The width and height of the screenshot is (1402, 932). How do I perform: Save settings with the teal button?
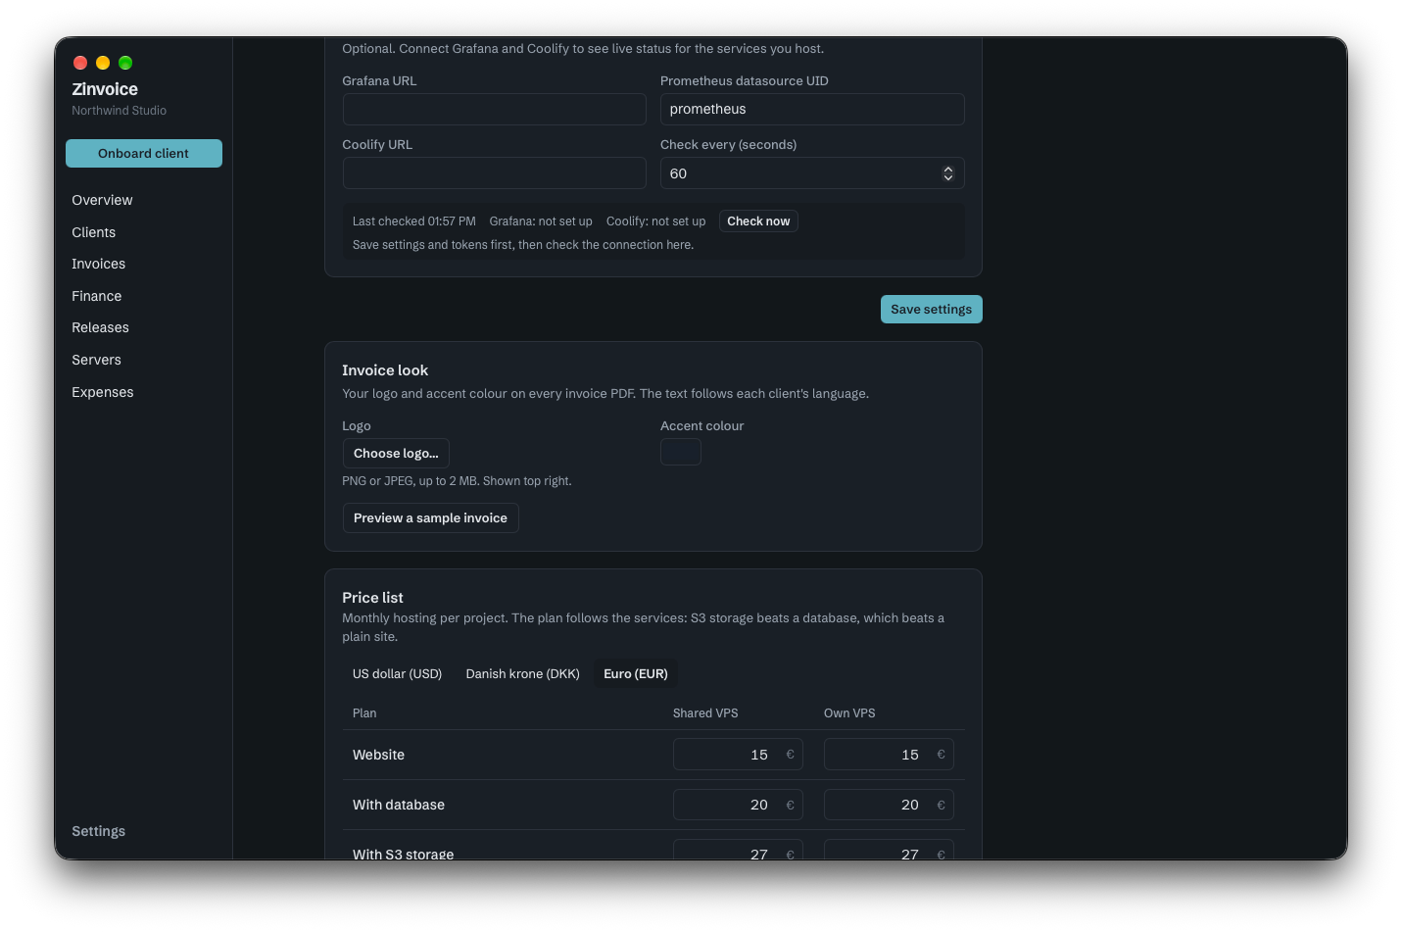coord(932,309)
